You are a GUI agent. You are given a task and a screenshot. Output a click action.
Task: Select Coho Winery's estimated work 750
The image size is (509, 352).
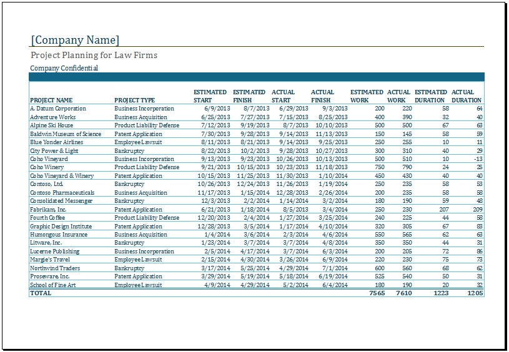click(380, 167)
